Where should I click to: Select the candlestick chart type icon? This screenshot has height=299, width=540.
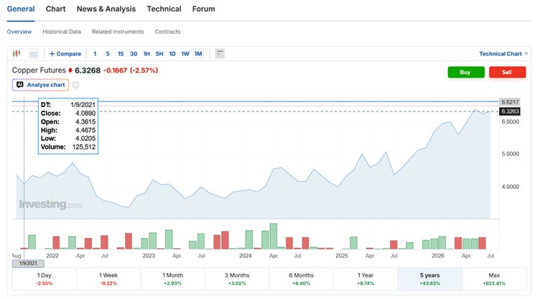17,53
